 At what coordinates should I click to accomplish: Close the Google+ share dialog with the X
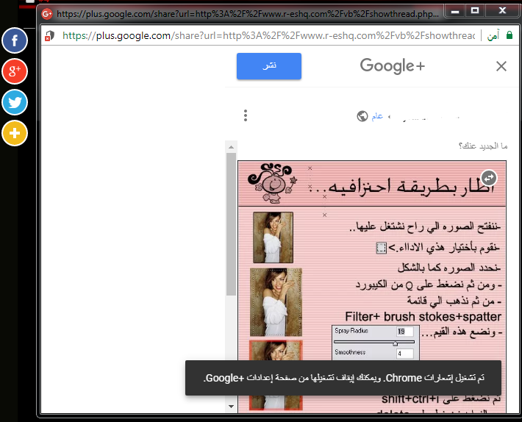point(501,66)
